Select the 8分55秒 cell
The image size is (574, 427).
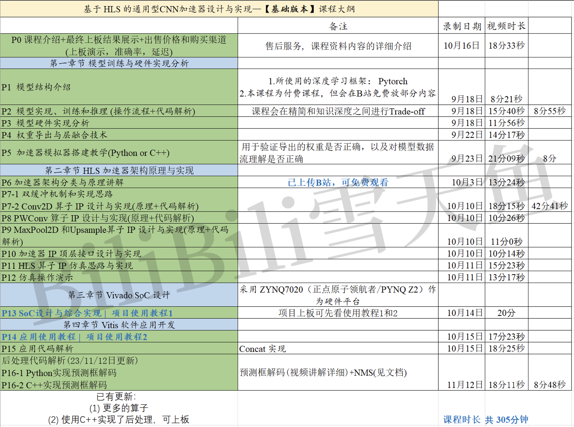pyautogui.click(x=550, y=111)
